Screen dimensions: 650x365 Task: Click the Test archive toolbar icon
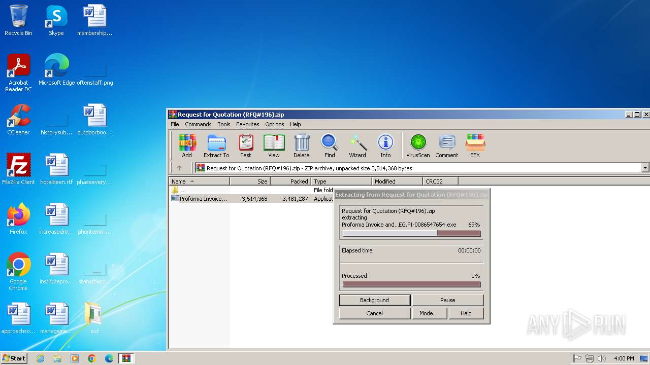click(246, 146)
